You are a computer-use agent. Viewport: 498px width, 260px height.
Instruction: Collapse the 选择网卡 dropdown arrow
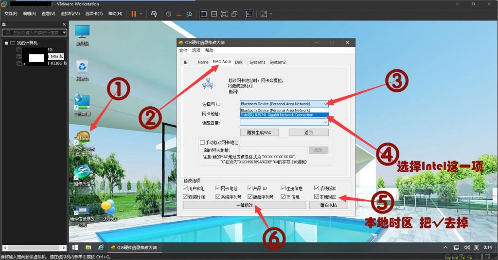(x=325, y=104)
